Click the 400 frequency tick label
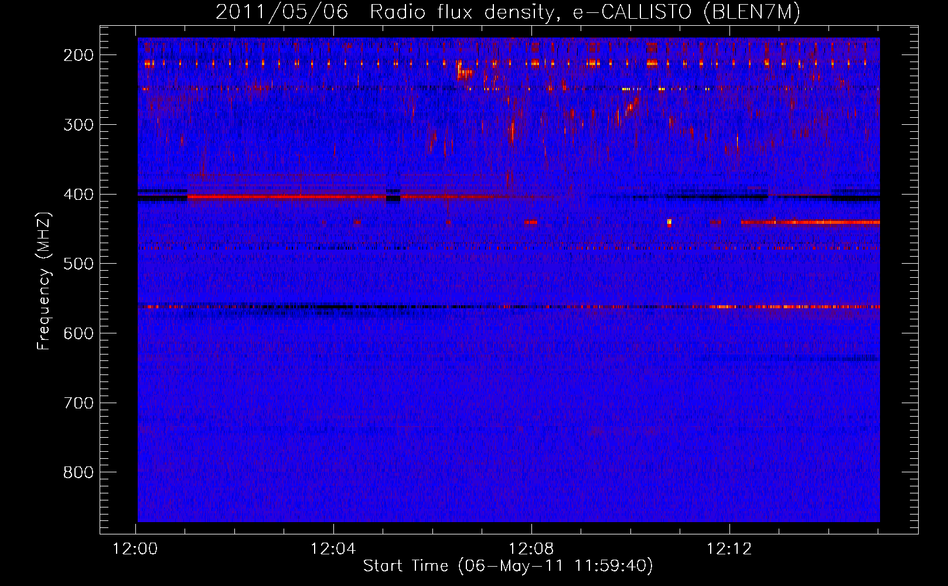 pyautogui.click(x=78, y=195)
